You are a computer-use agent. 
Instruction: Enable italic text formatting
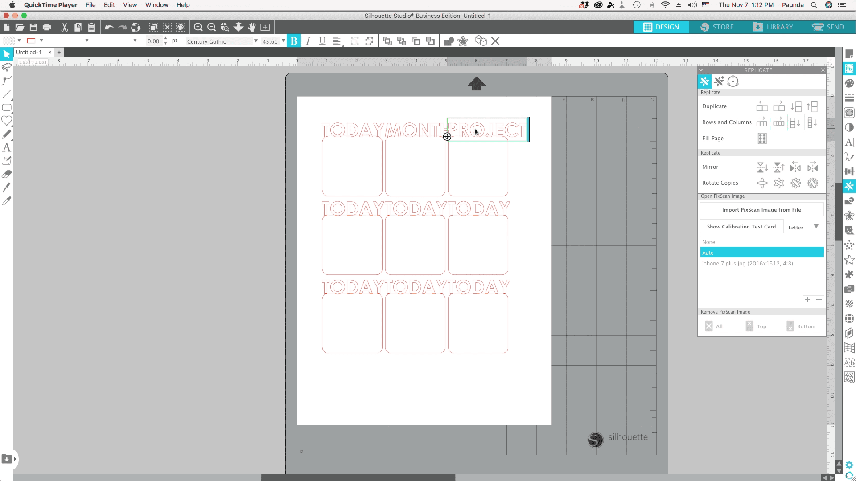tap(308, 41)
